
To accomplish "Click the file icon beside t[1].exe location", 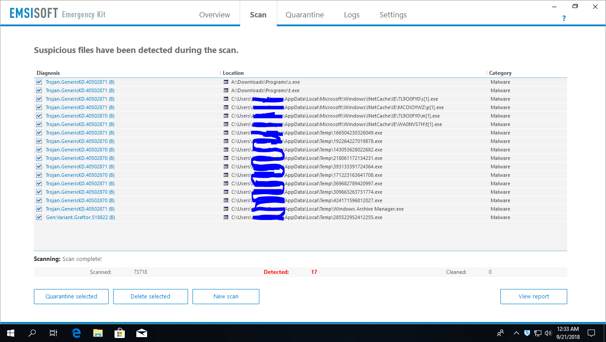I will point(226,124).
